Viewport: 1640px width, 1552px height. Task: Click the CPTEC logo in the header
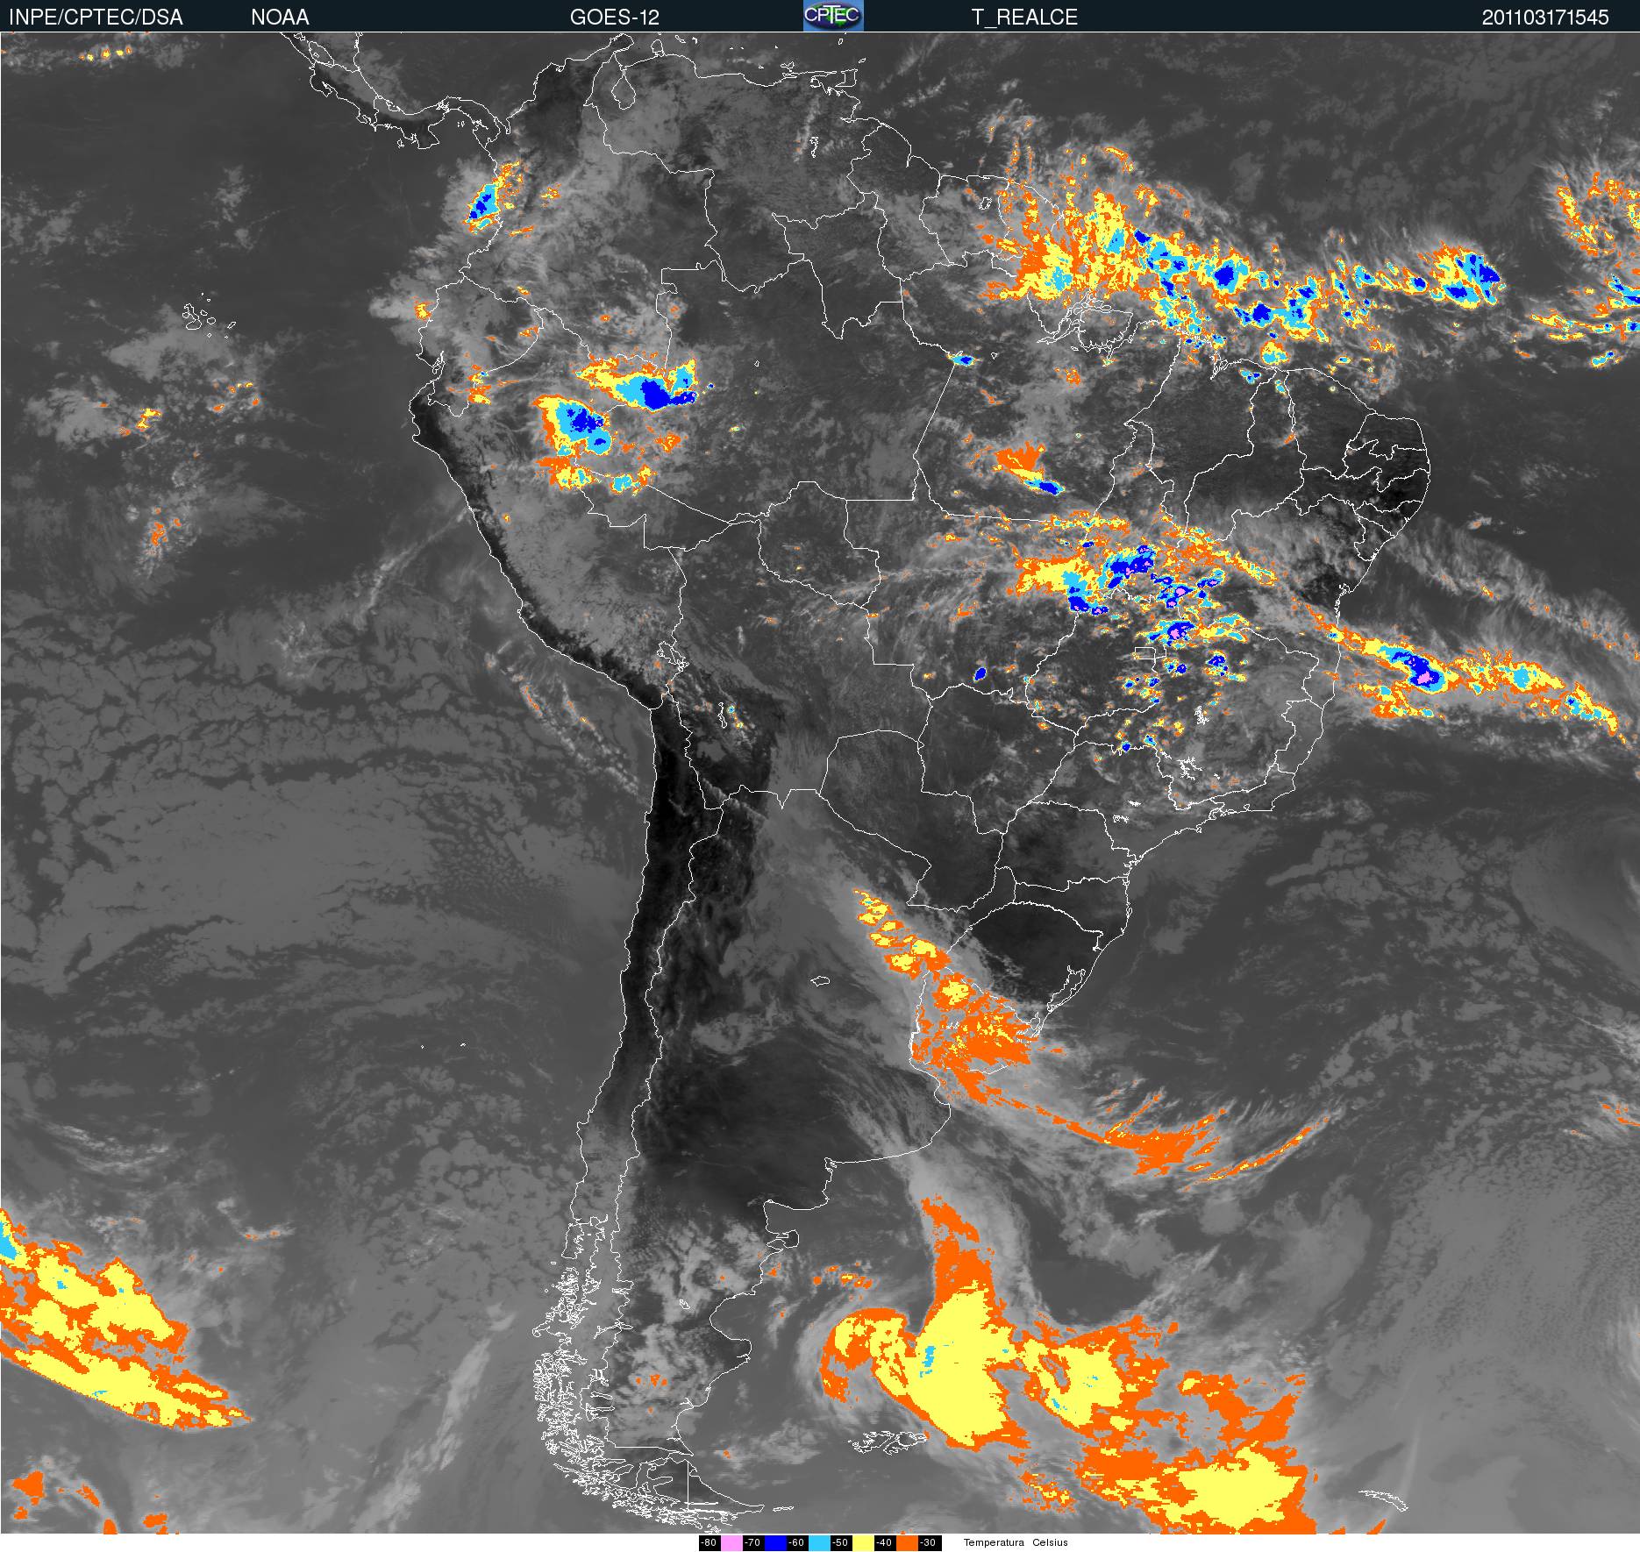tap(833, 16)
